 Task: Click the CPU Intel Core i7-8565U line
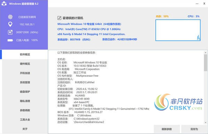[x=89, y=29]
